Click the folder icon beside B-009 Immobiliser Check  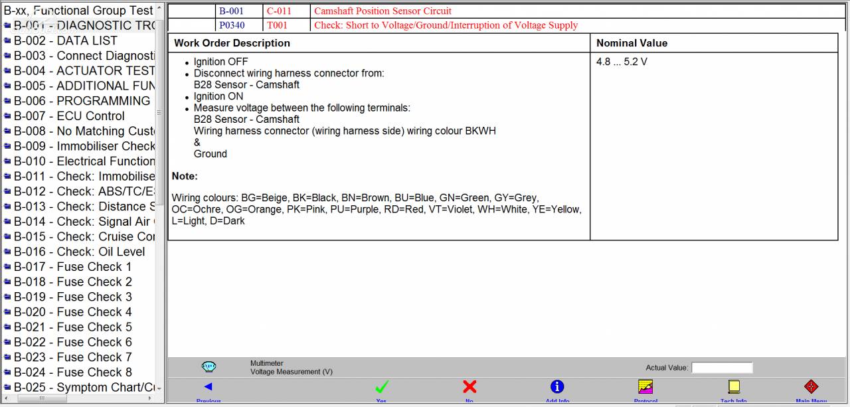[7, 146]
